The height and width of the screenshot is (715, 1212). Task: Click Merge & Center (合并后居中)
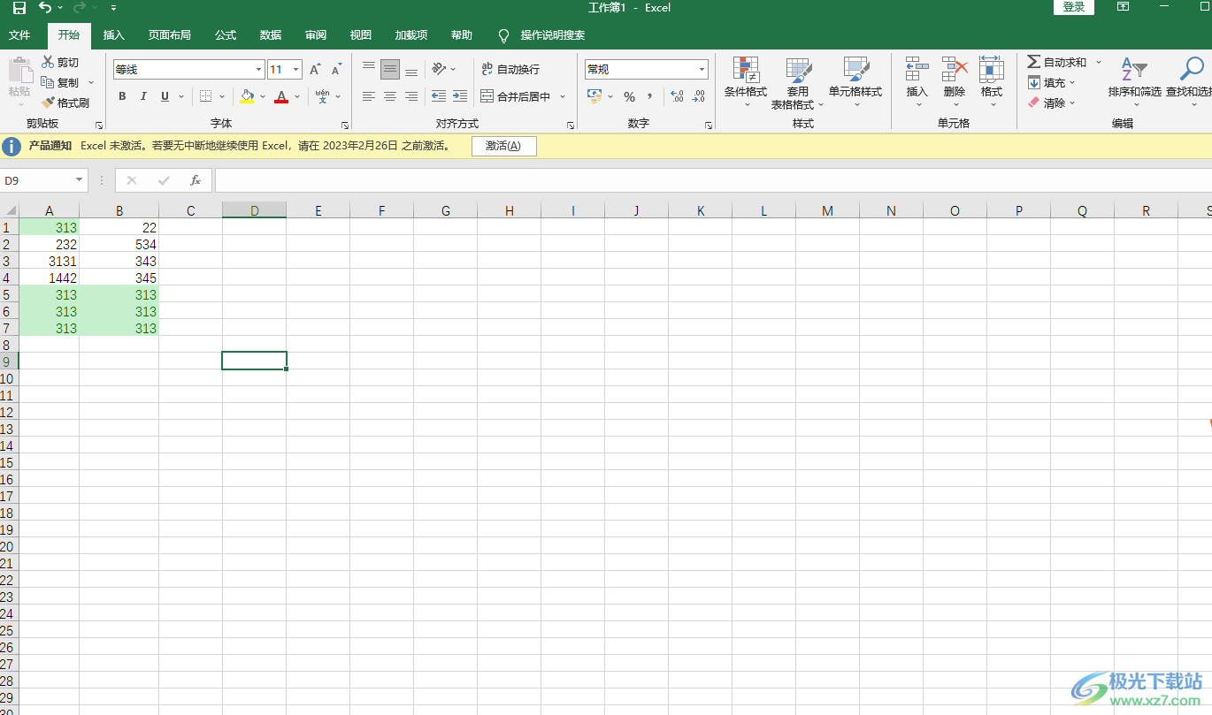click(516, 96)
